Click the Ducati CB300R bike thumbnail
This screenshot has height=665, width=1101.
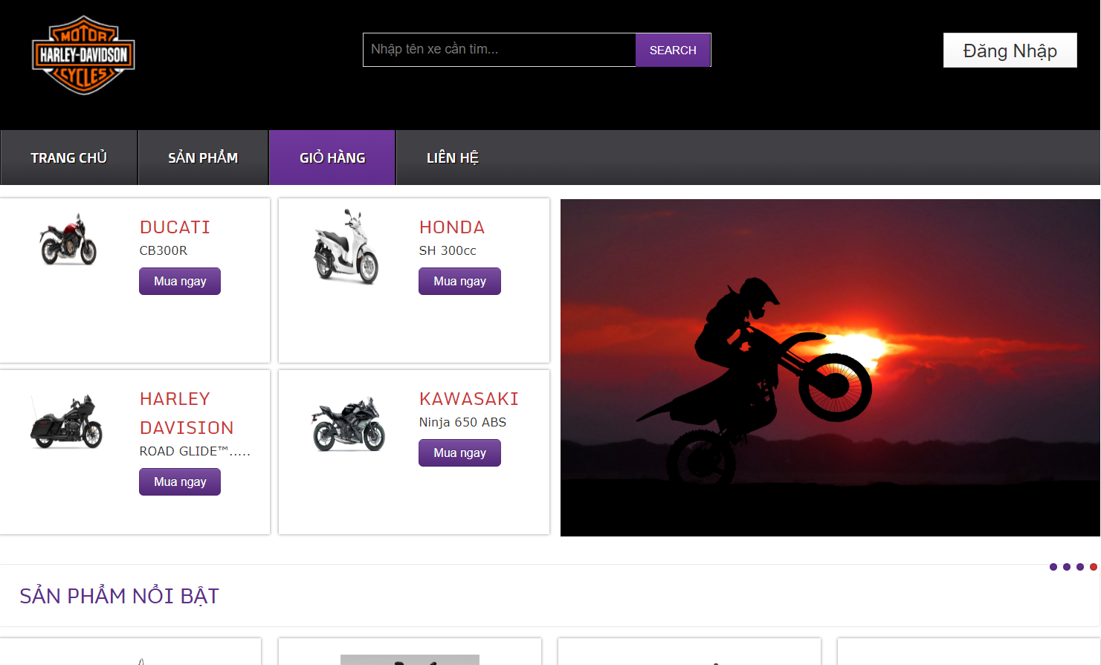point(68,239)
